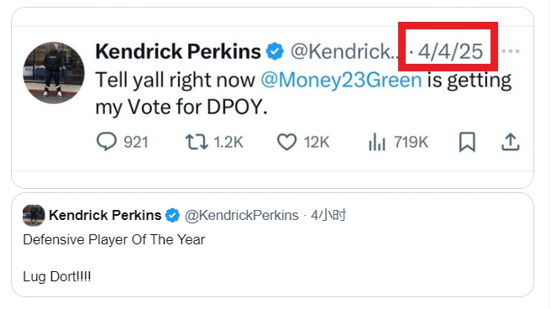Viewport: 551px width, 309px height.
Task: Open small avatar in lower tweet
Action: pos(34,215)
